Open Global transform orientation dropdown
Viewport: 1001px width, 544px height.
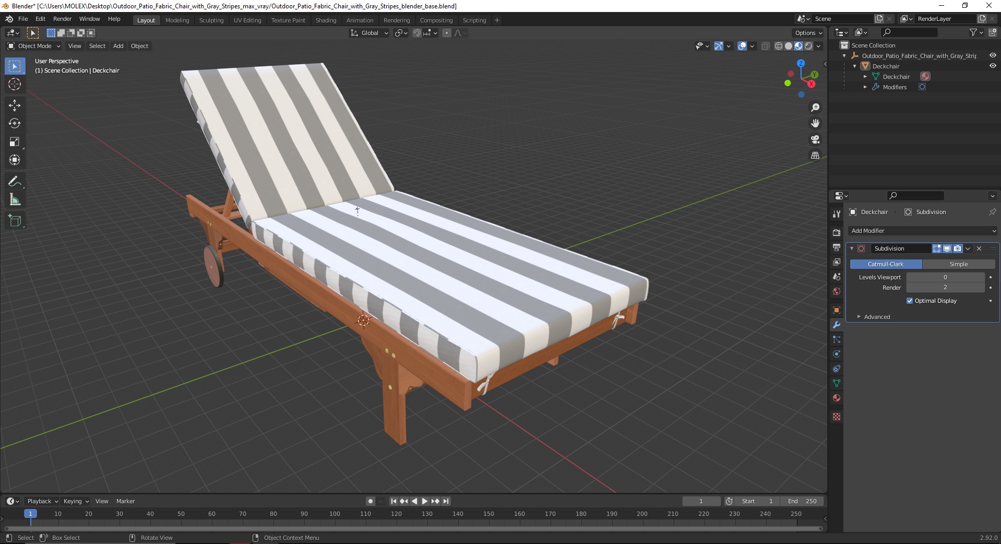pyautogui.click(x=369, y=33)
